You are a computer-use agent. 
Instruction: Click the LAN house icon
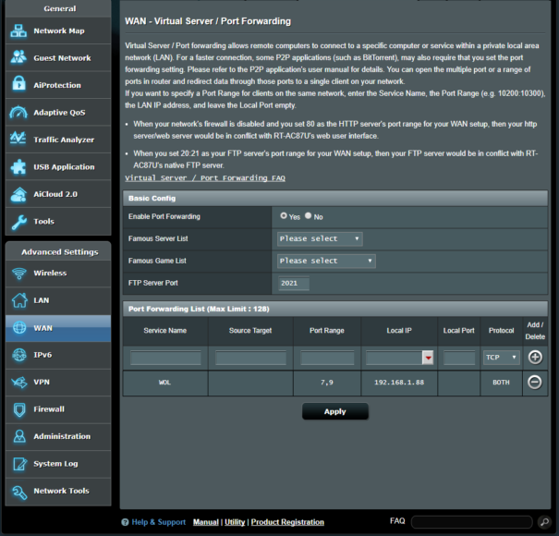[19, 300]
